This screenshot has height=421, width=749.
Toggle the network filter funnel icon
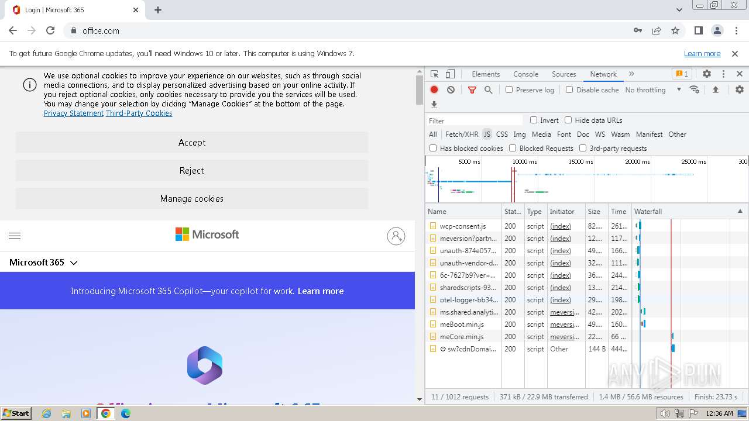coord(472,89)
